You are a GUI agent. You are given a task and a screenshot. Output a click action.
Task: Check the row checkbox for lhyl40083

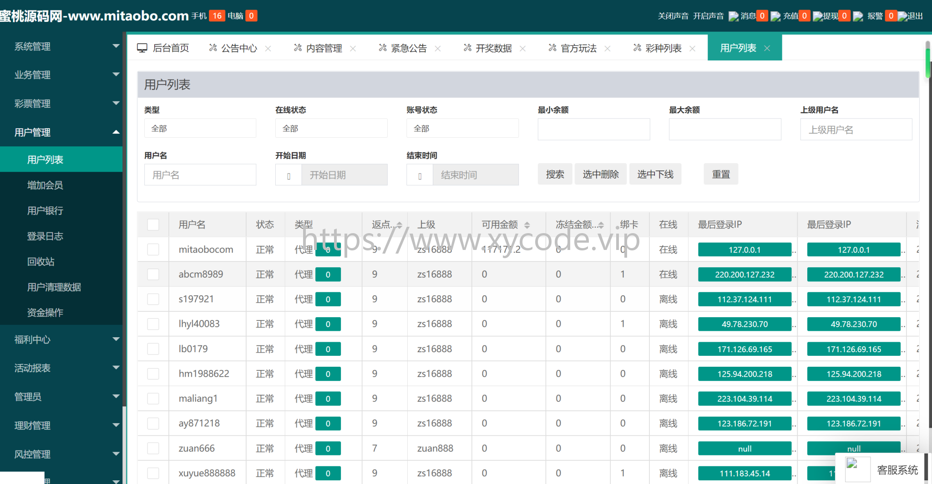pyautogui.click(x=153, y=324)
